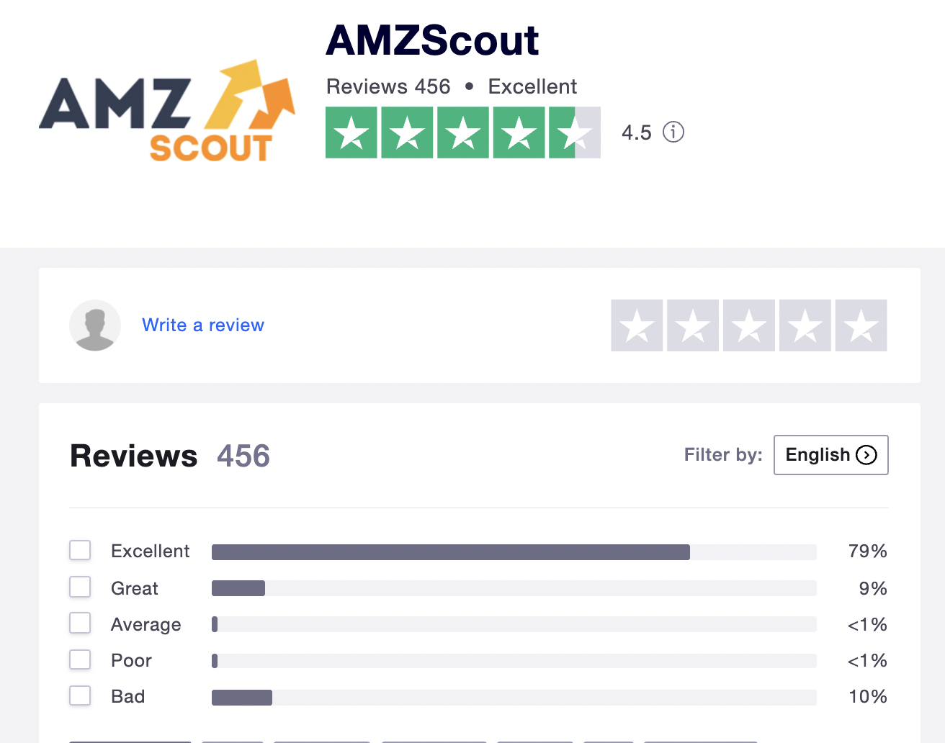Check the Poor reviews filter box
Image resolution: width=945 pixels, height=743 pixels.
pyautogui.click(x=80, y=659)
